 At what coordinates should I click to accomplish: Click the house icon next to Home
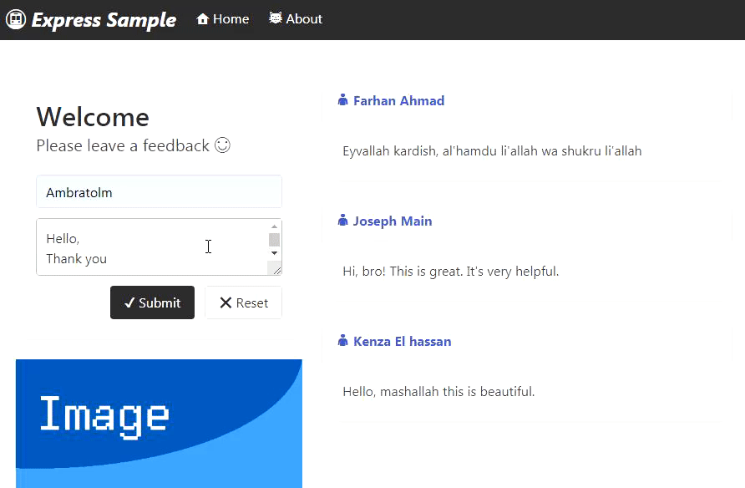coord(203,18)
